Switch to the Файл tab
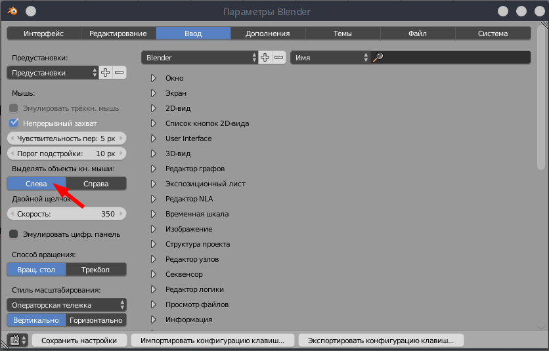 (418, 33)
